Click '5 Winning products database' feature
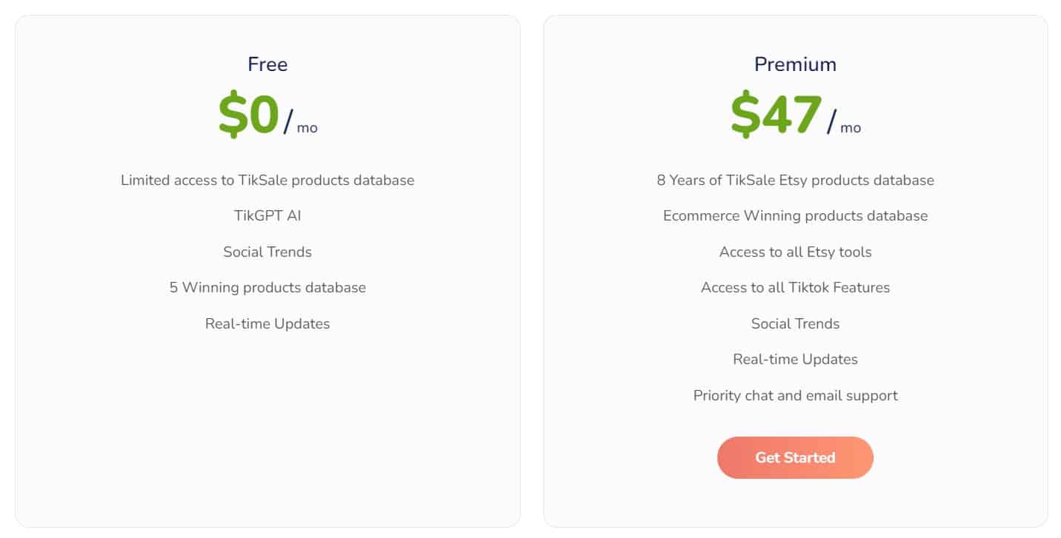Image resolution: width=1061 pixels, height=538 pixels. 267,287
